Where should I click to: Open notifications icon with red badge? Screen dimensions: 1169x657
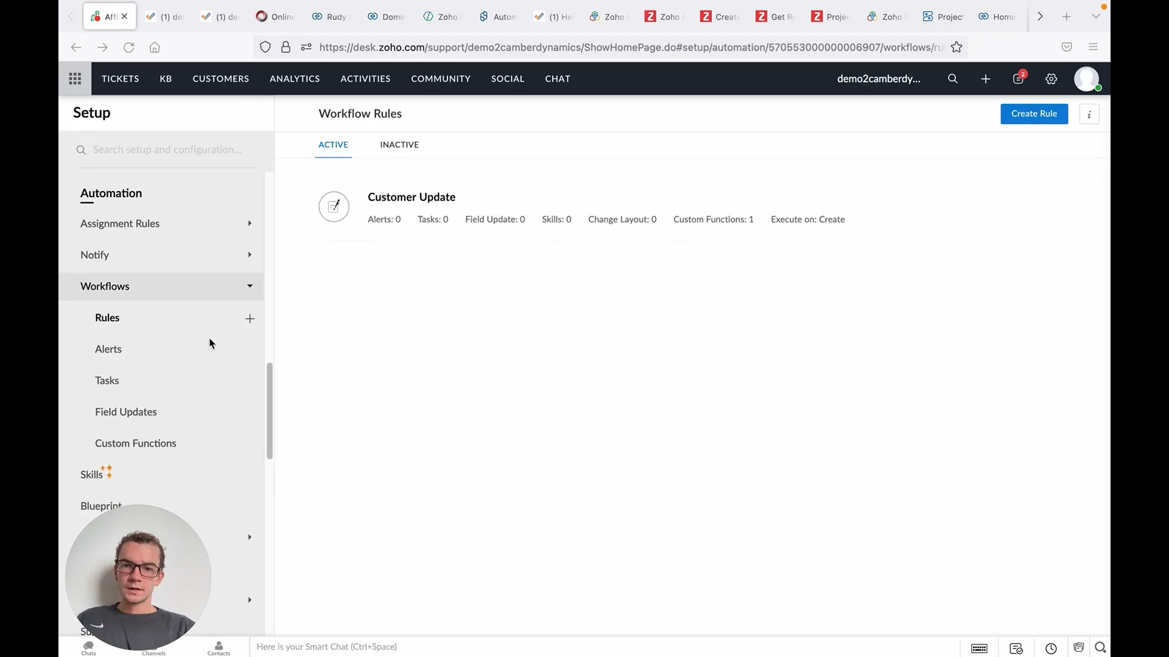pos(1018,78)
